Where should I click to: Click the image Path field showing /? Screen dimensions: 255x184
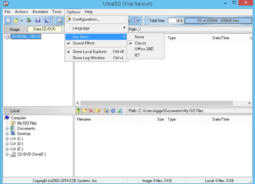click(x=195, y=29)
